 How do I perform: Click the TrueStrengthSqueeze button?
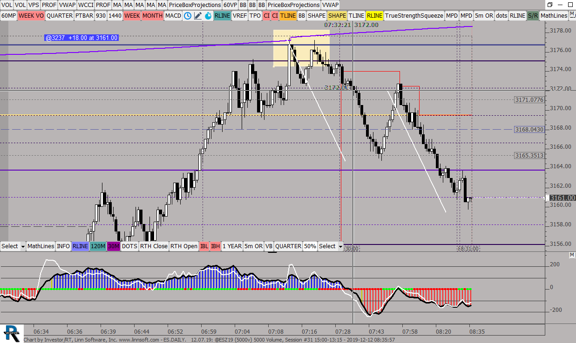tap(414, 15)
